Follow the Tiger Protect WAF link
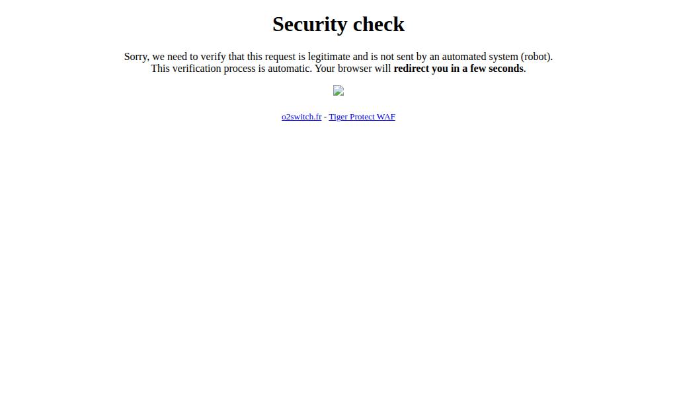677x415 pixels. coord(362,117)
